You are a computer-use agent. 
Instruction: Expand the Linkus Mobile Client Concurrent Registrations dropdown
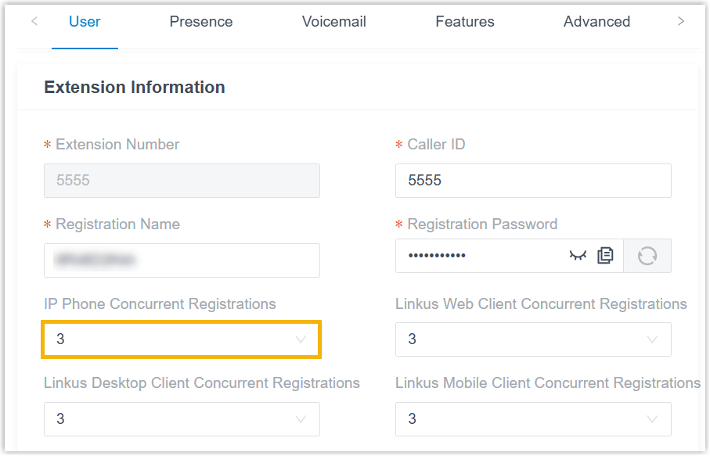point(533,419)
